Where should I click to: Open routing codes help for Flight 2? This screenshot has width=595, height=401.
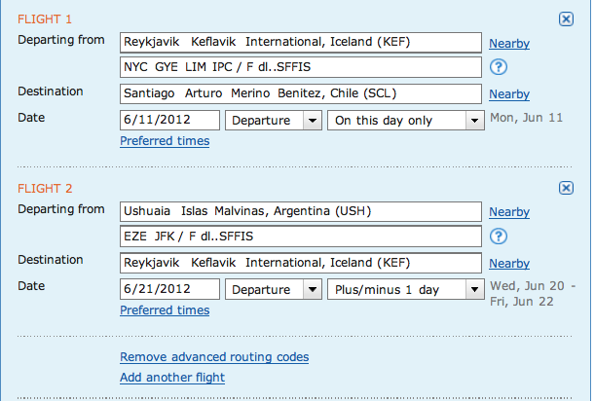(x=499, y=237)
